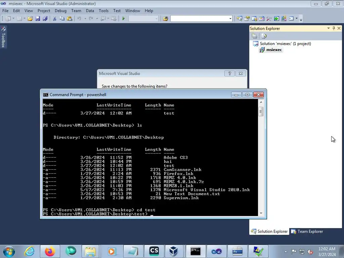The width and height of the screenshot is (344, 258).
Task: Switch to the Team Explorer tab
Action: pyautogui.click(x=307, y=231)
